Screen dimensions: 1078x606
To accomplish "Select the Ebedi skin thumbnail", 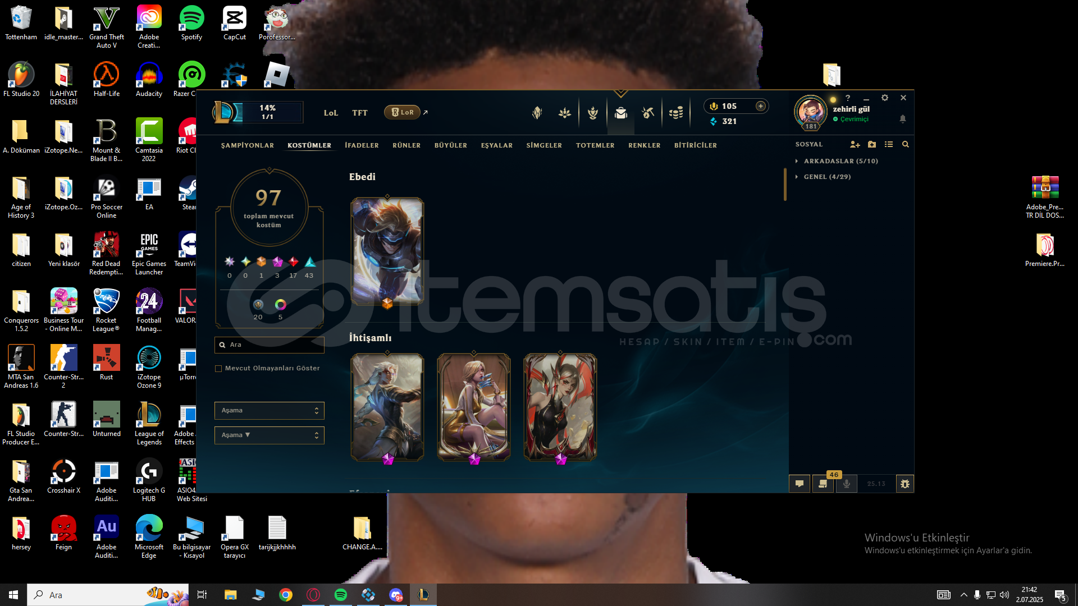I will tap(387, 251).
